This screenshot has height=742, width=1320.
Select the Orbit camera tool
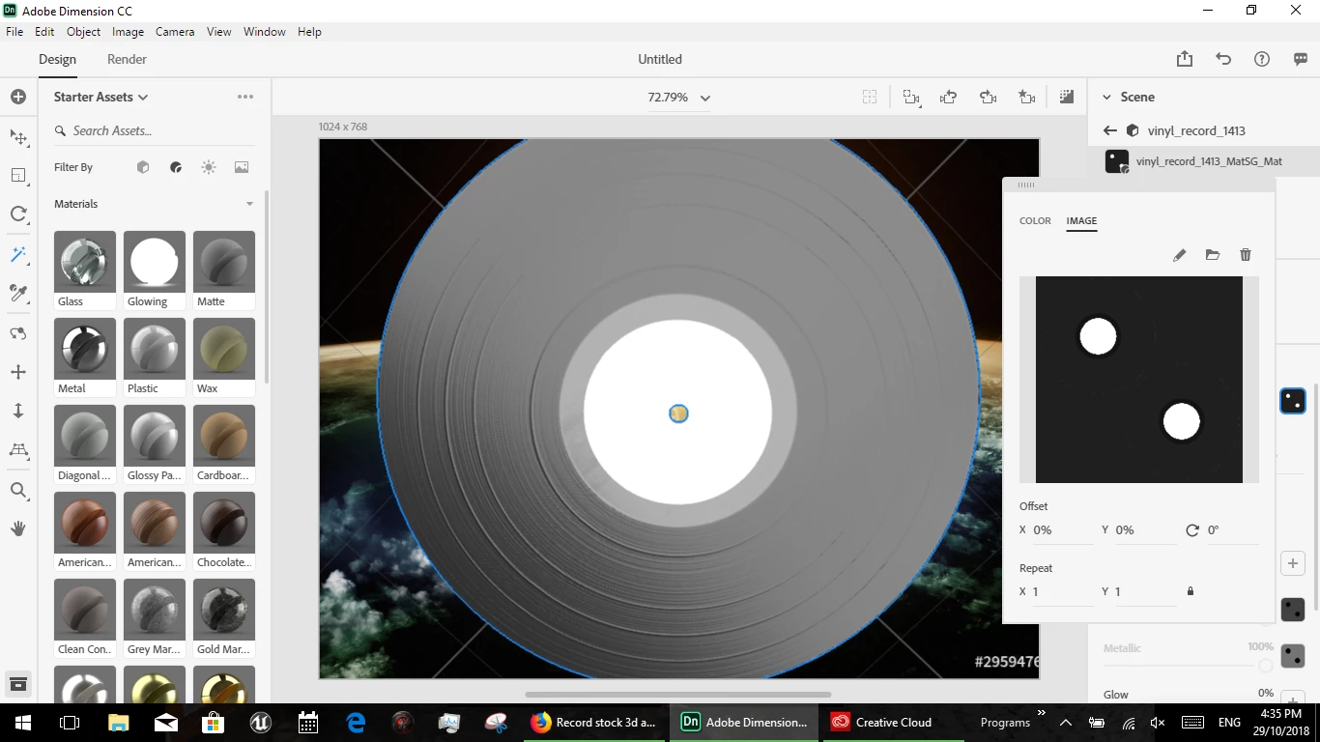click(17, 333)
